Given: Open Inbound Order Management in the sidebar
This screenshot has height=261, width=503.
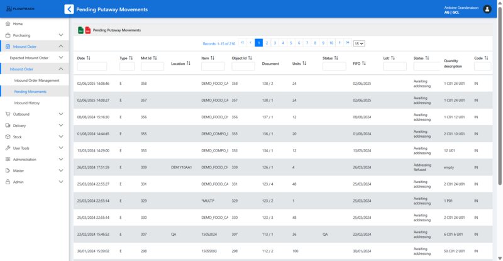Looking at the screenshot, I should 36,81.
